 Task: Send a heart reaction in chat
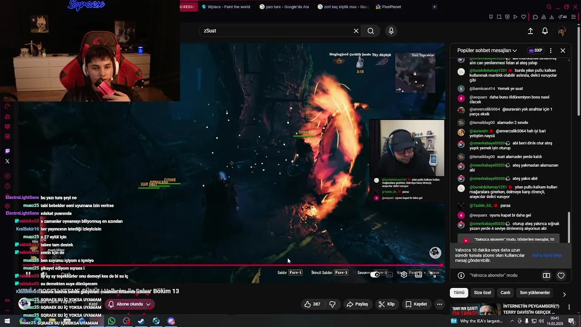pos(561,275)
